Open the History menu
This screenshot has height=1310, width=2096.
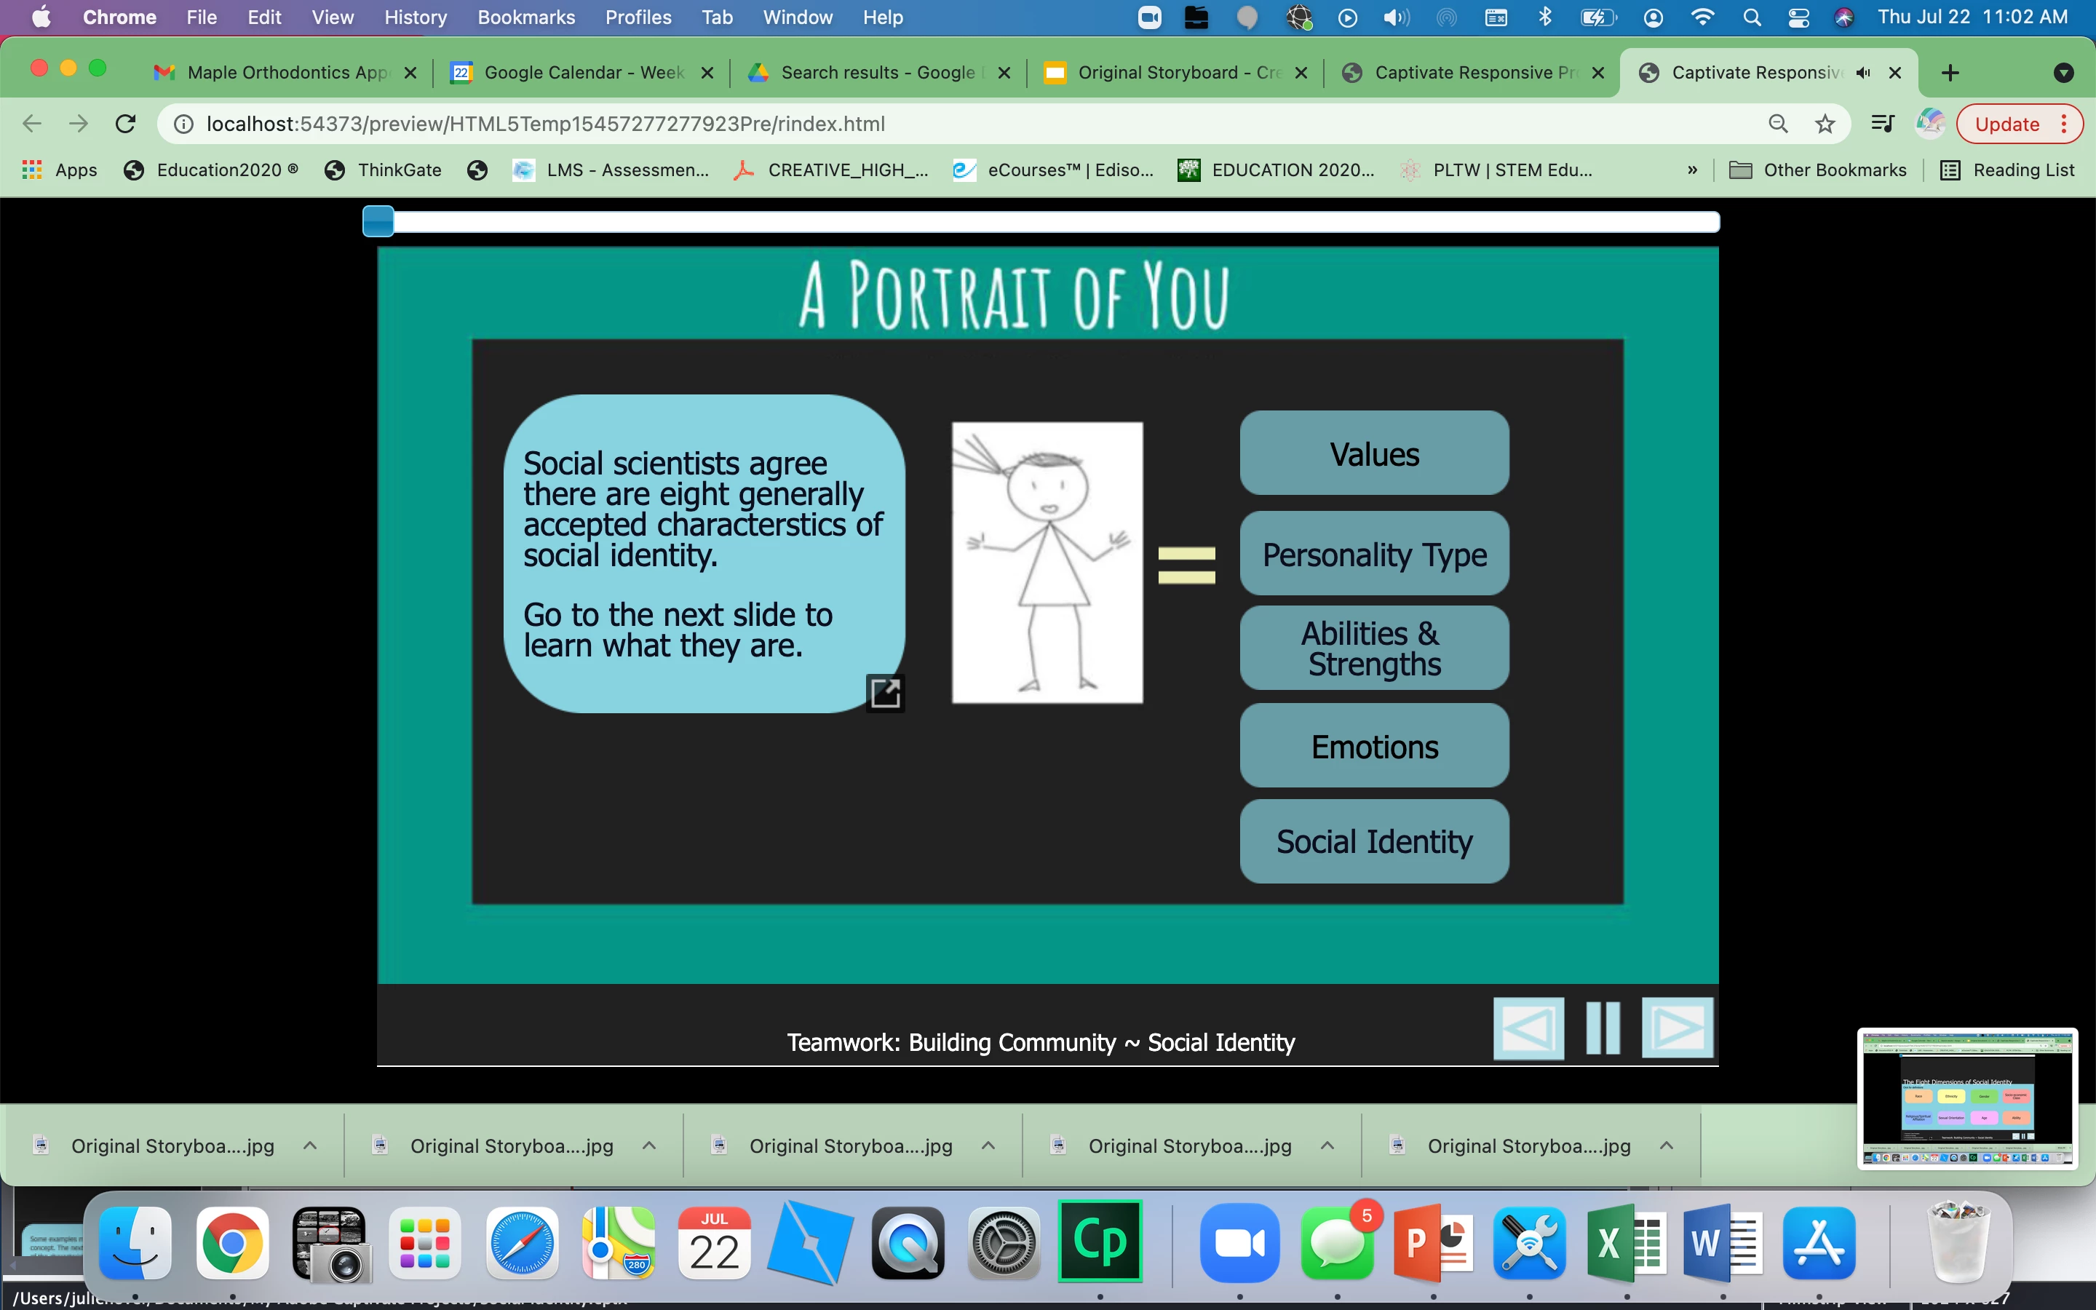(415, 17)
